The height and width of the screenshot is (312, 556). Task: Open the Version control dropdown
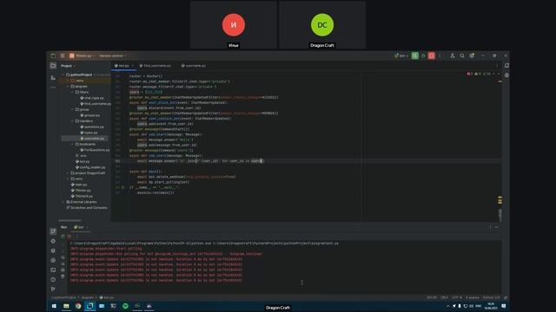coord(112,55)
